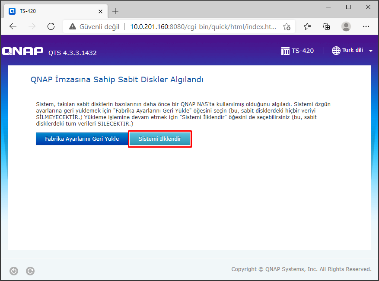This screenshot has height=281, width=379.
Task: Click the URL address bar field
Action: pos(203,27)
